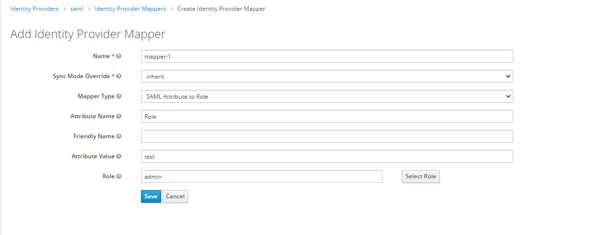
Task: Cancel the mapper creation
Action: pos(175,196)
